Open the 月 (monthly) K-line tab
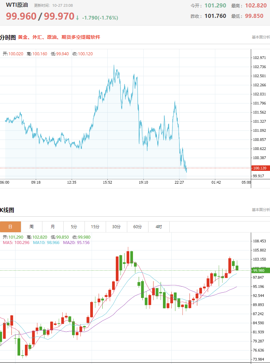 click(x=53, y=226)
